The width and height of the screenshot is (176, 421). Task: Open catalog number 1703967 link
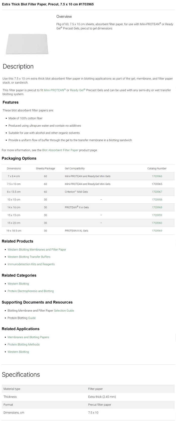157,192
